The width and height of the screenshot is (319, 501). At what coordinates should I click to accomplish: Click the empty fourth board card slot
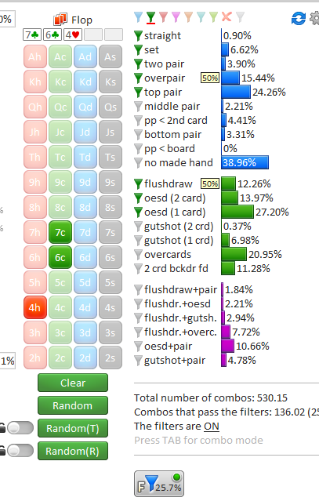point(93,34)
